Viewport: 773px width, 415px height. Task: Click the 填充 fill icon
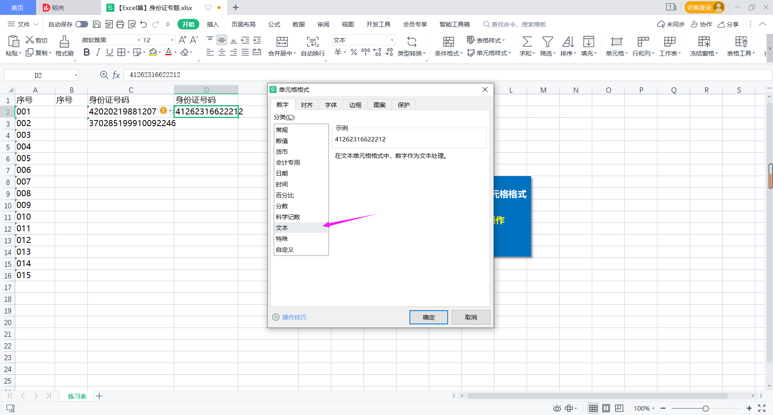coord(589,41)
